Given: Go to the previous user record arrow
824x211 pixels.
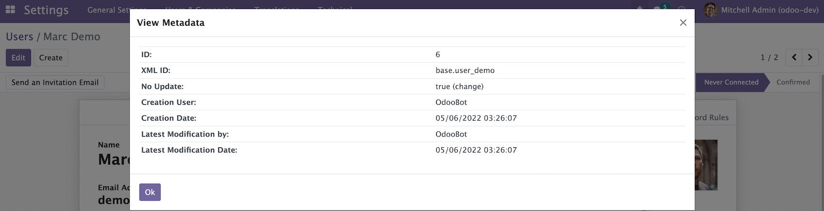Looking at the screenshot, I should click(x=794, y=57).
